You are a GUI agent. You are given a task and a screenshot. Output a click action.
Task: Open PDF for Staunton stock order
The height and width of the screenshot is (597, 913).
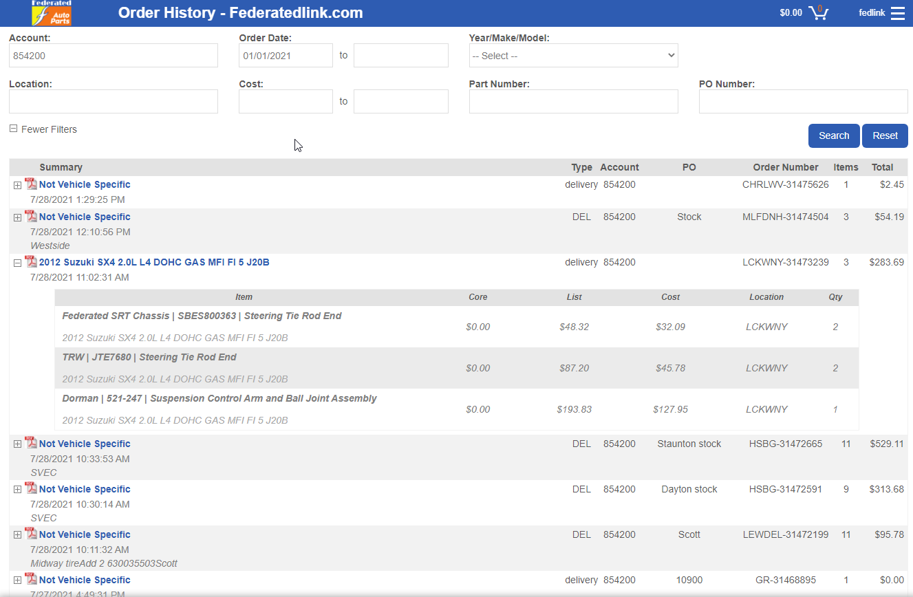(x=31, y=443)
